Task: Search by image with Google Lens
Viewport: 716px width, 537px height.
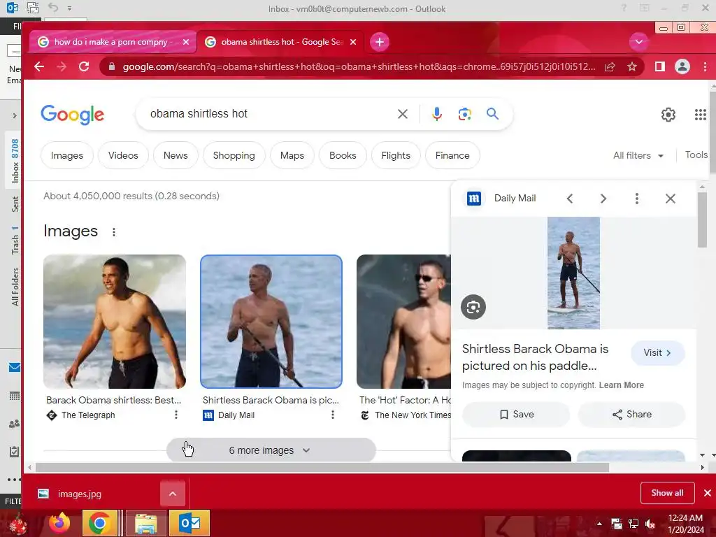Action: point(465,114)
